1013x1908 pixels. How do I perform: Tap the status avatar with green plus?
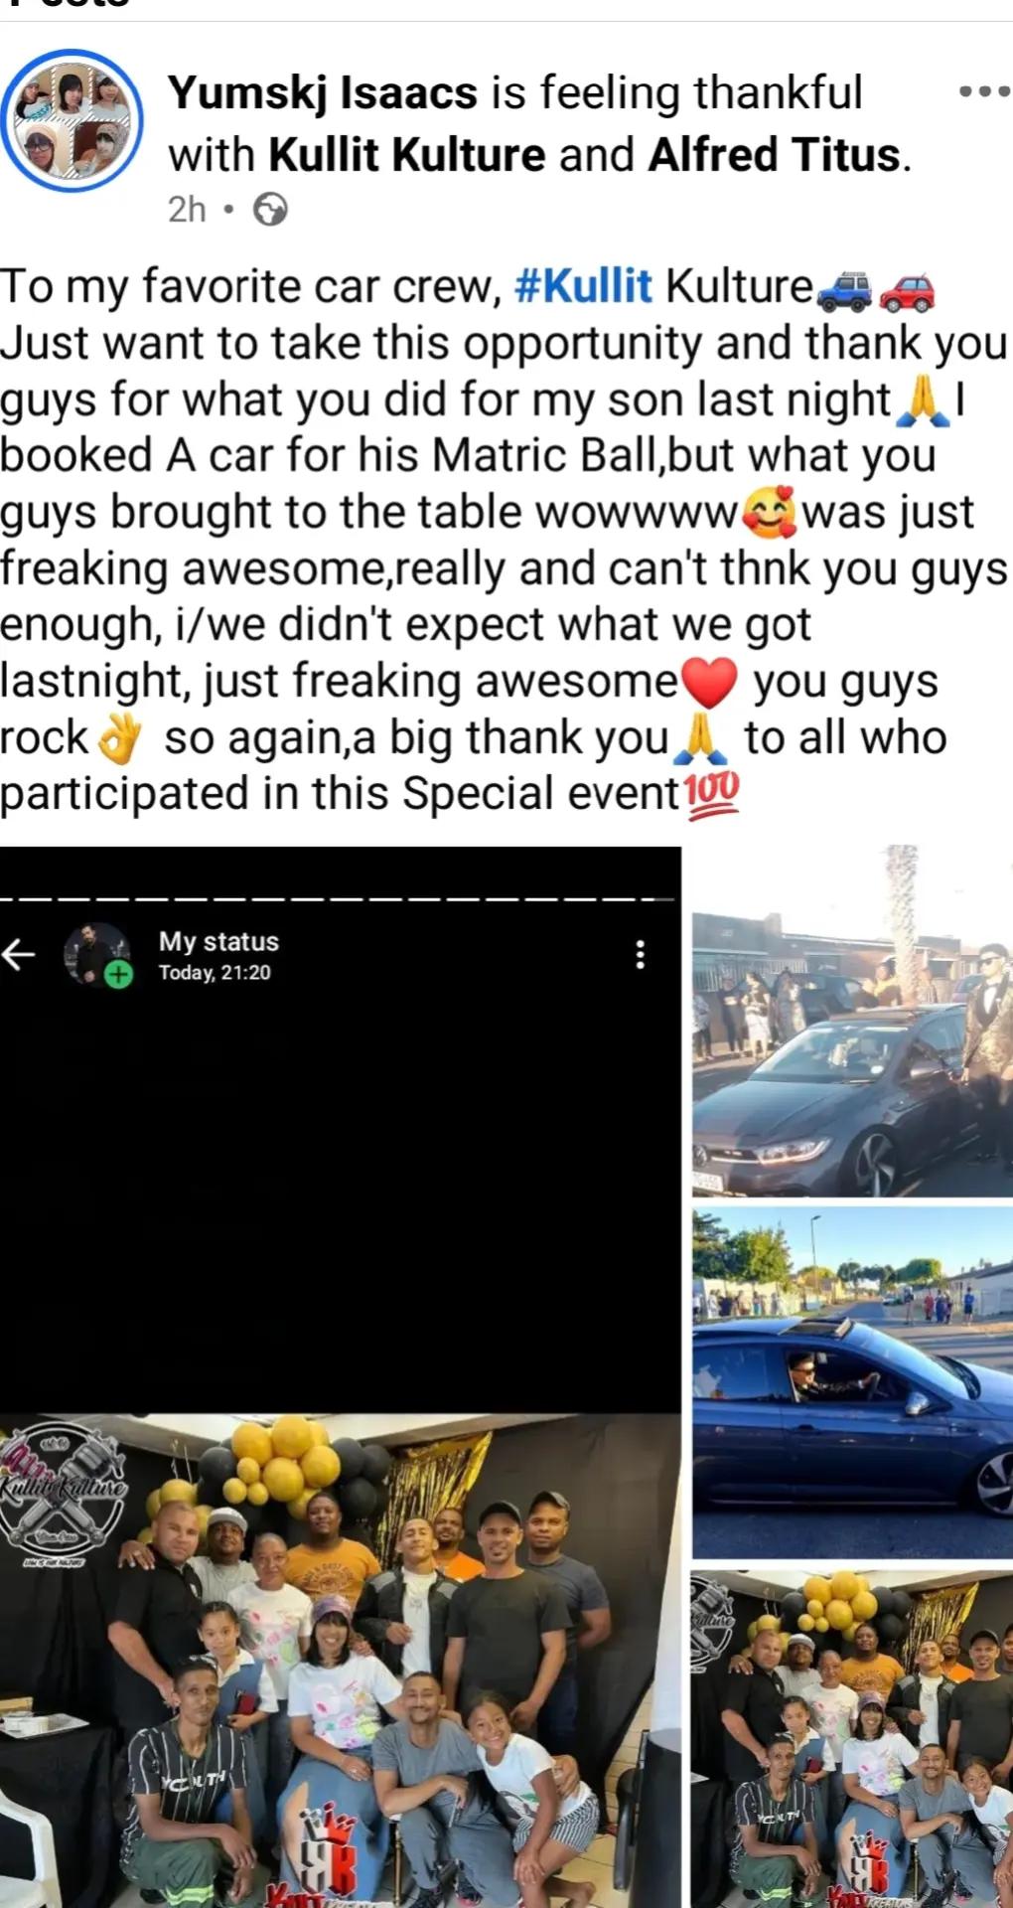[97, 955]
